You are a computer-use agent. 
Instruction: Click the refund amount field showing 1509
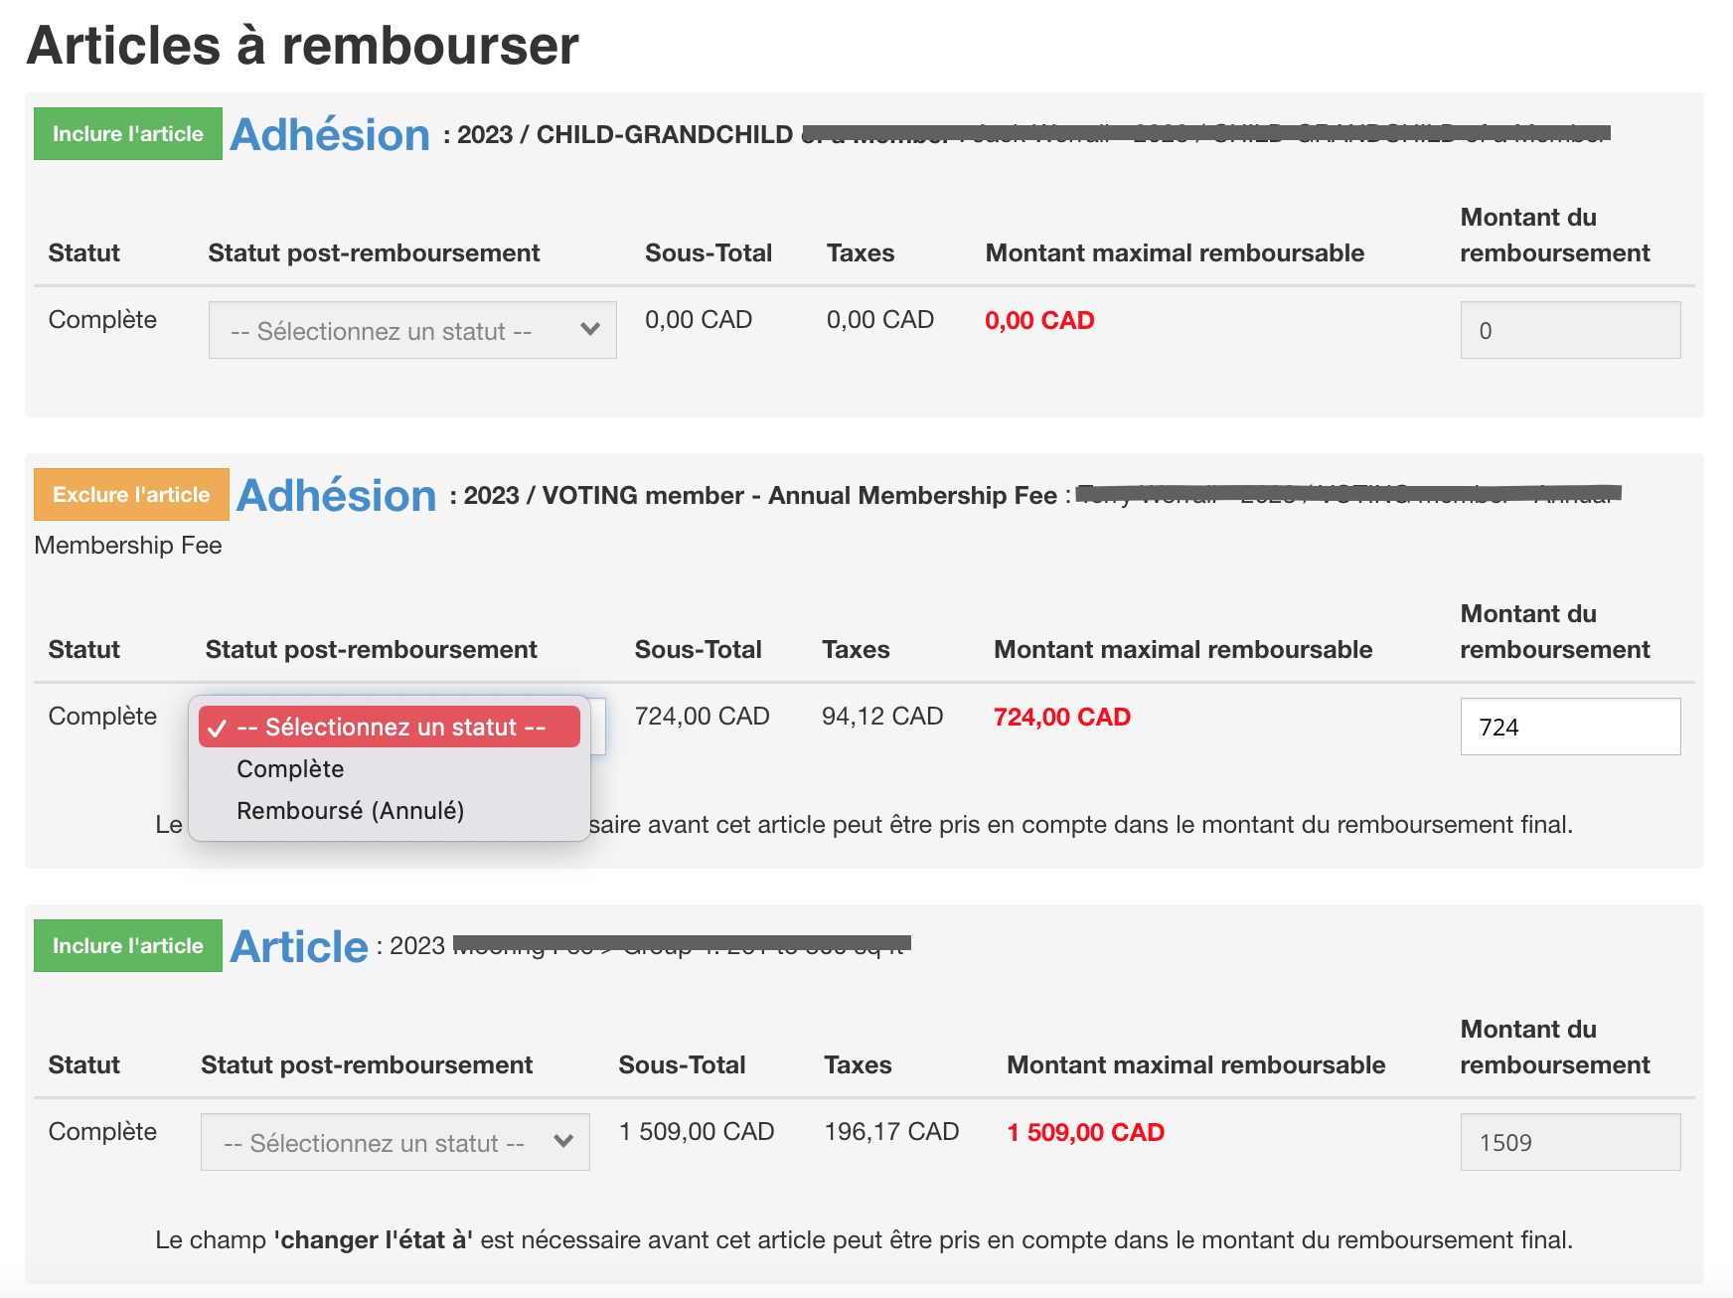(1569, 1142)
